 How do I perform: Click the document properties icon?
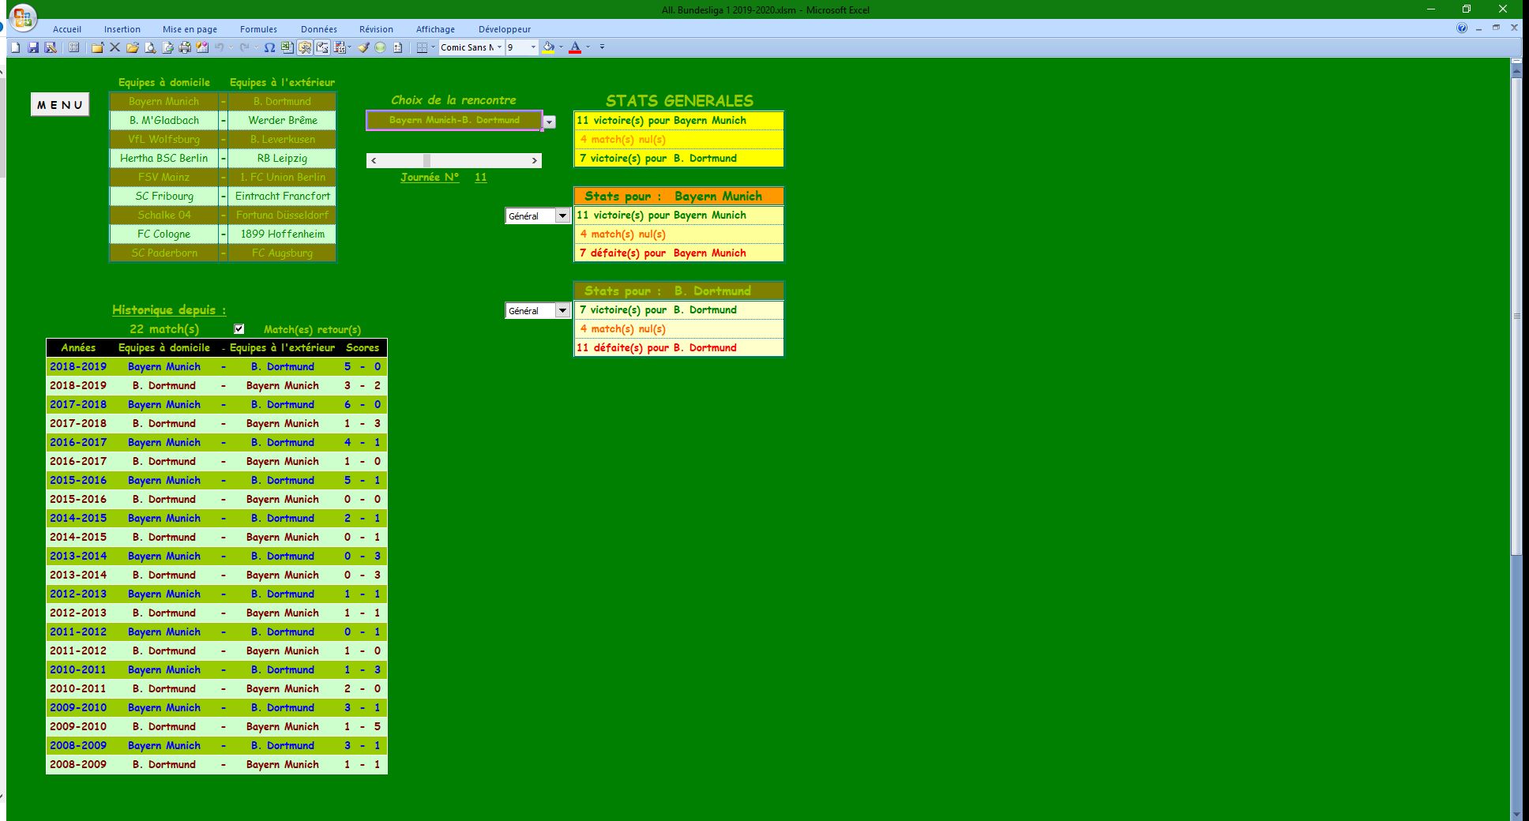[x=397, y=47]
